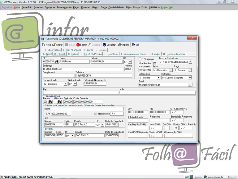This screenshot has width=238, height=179.
Task: Select the B - Pessoal tab
Action: (x=60, y=54)
